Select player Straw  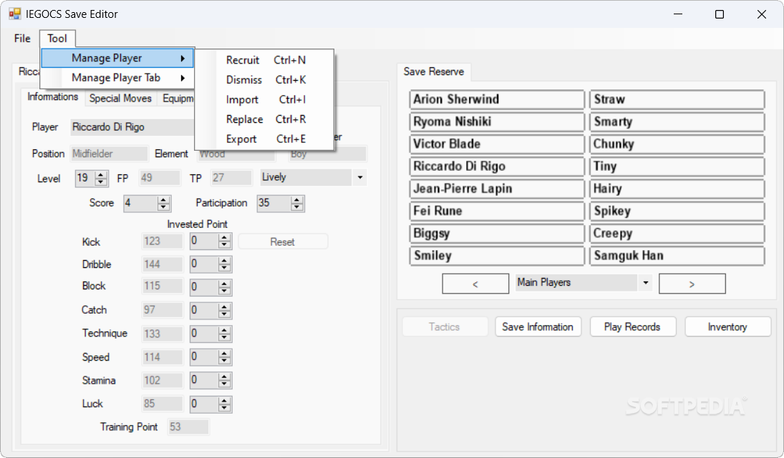pyautogui.click(x=677, y=99)
